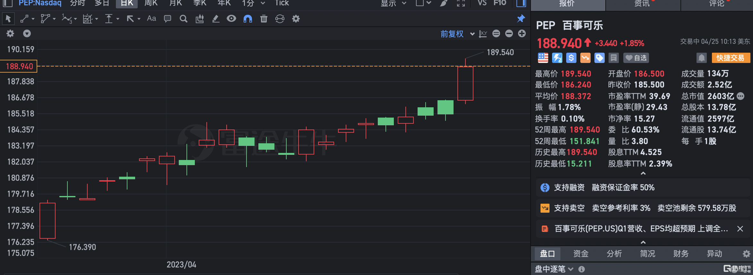Select the numbered wave drawing tool

pos(66,19)
